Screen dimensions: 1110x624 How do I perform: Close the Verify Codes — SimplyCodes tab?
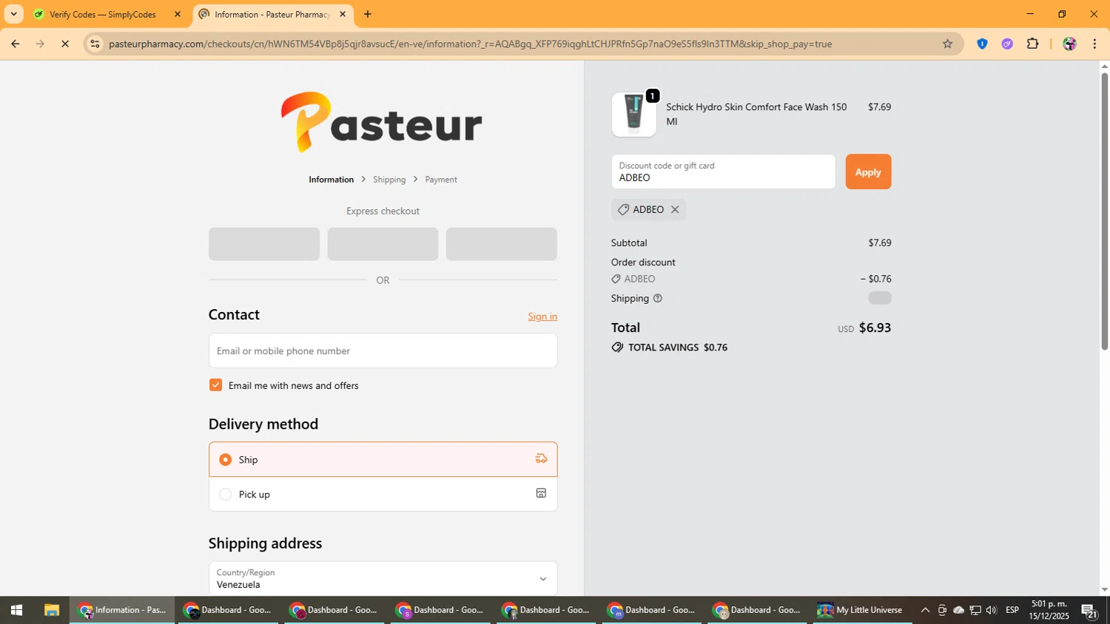(x=177, y=14)
